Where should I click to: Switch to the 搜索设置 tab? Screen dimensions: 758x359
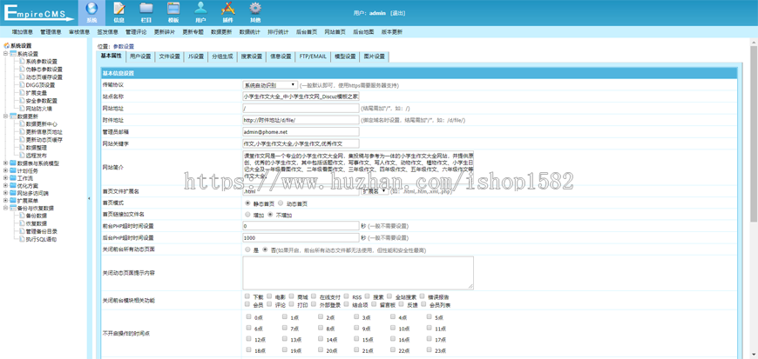click(x=252, y=57)
